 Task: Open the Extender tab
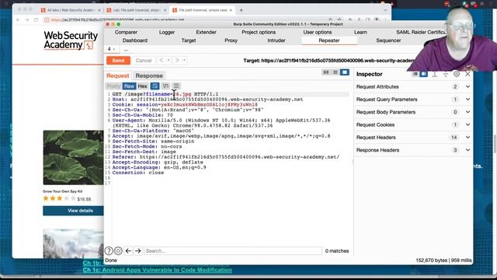(206, 33)
